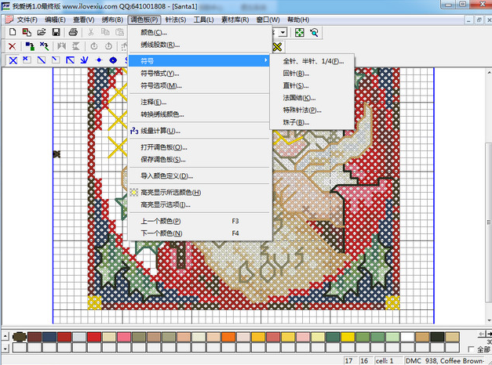The width and height of the screenshot is (492, 365).
Task: Open the zoom dropdown arrow in toolbar
Action: tap(282, 33)
